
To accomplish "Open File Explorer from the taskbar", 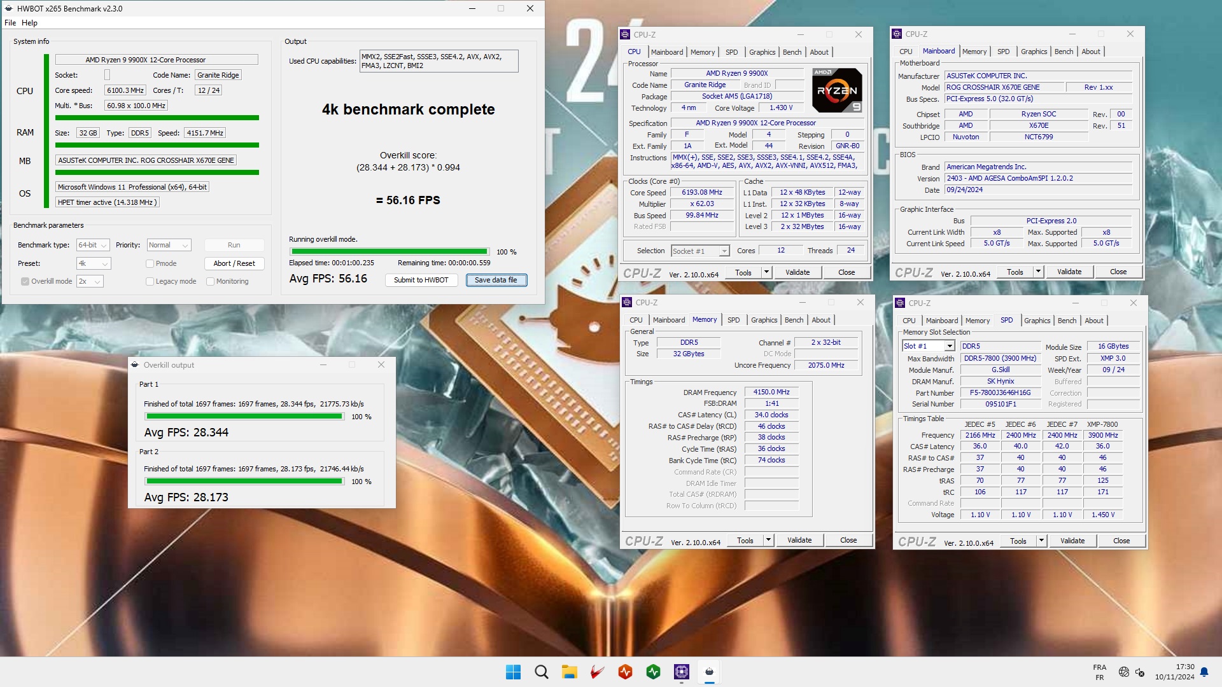I will 569,672.
